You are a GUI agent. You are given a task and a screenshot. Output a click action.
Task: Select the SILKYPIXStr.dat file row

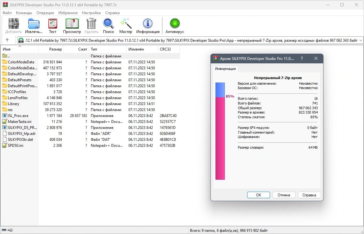tap(90, 139)
